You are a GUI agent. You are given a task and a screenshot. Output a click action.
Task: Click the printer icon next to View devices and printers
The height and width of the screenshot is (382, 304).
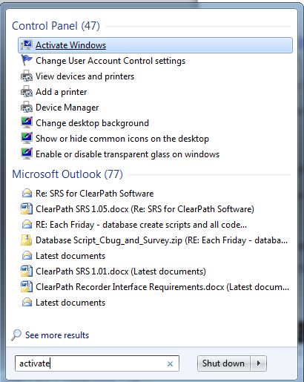(x=27, y=76)
